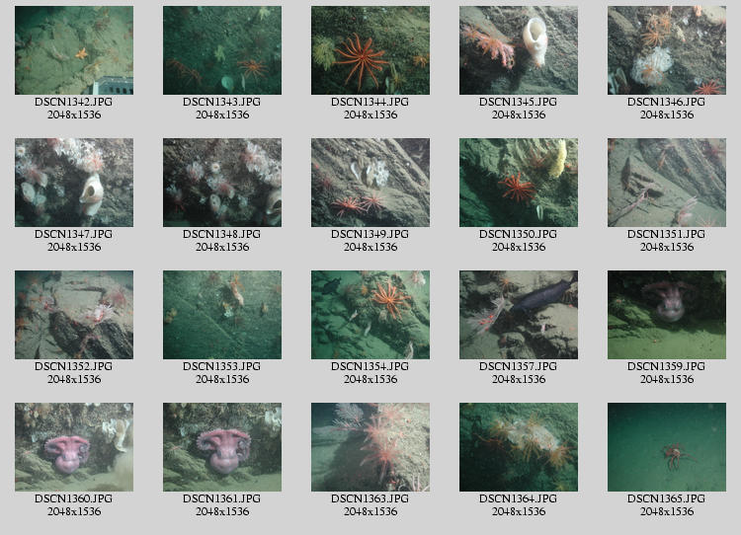This screenshot has height=535, width=741.
Task: Open thumbnail of DSCN1359.JPG
Action: click(x=667, y=315)
